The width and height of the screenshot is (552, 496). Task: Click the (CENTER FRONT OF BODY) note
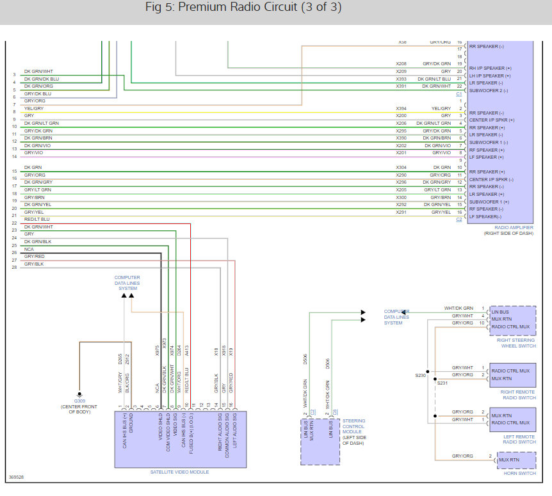point(79,409)
